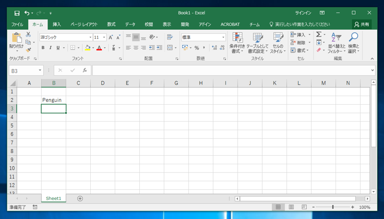Toggle wrap text for the cell

point(170,37)
